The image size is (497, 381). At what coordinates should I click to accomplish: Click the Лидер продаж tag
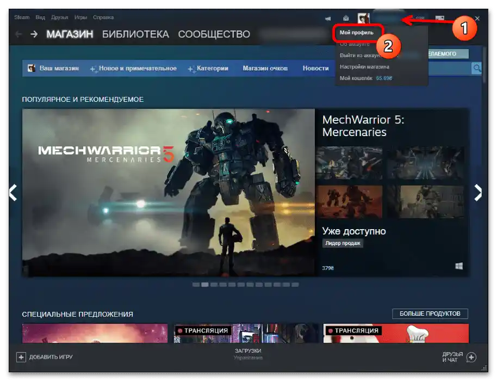tap(343, 243)
